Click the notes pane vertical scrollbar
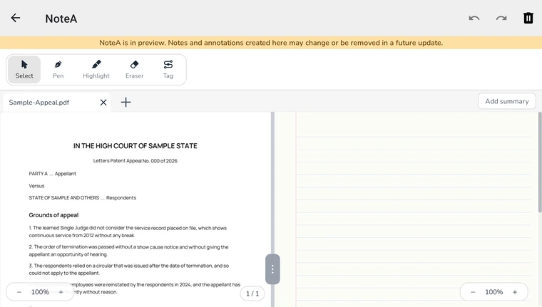This screenshot has width=542, height=307. (x=540, y=162)
